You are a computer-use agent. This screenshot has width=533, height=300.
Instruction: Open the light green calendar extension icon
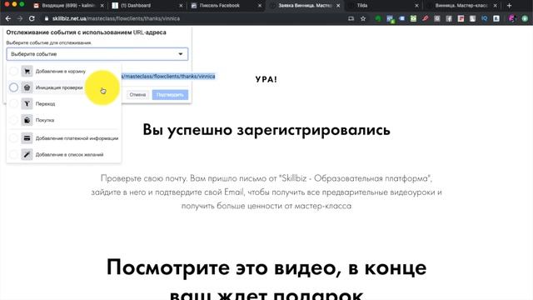click(413, 18)
